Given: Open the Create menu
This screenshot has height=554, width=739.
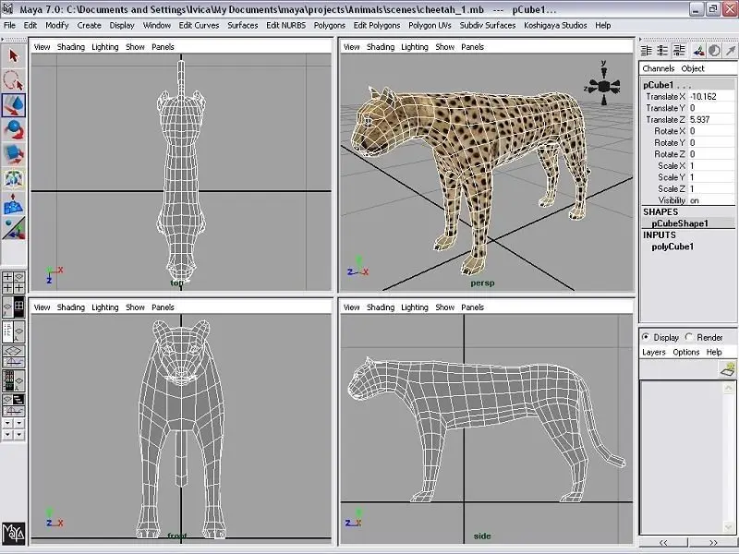Looking at the screenshot, I should coord(89,26).
